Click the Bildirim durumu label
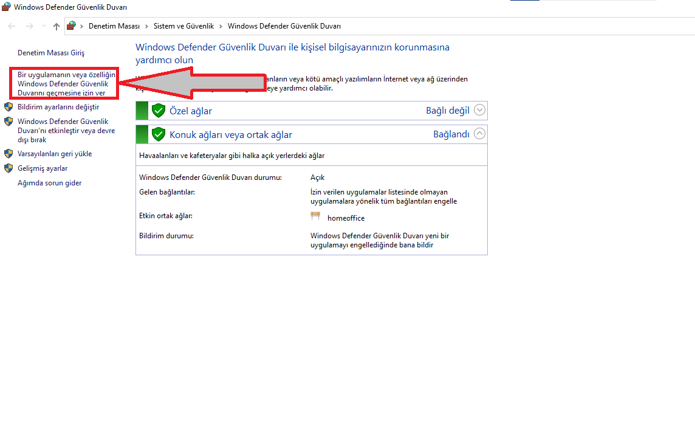The height and width of the screenshot is (434, 695). [x=166, y=236]
